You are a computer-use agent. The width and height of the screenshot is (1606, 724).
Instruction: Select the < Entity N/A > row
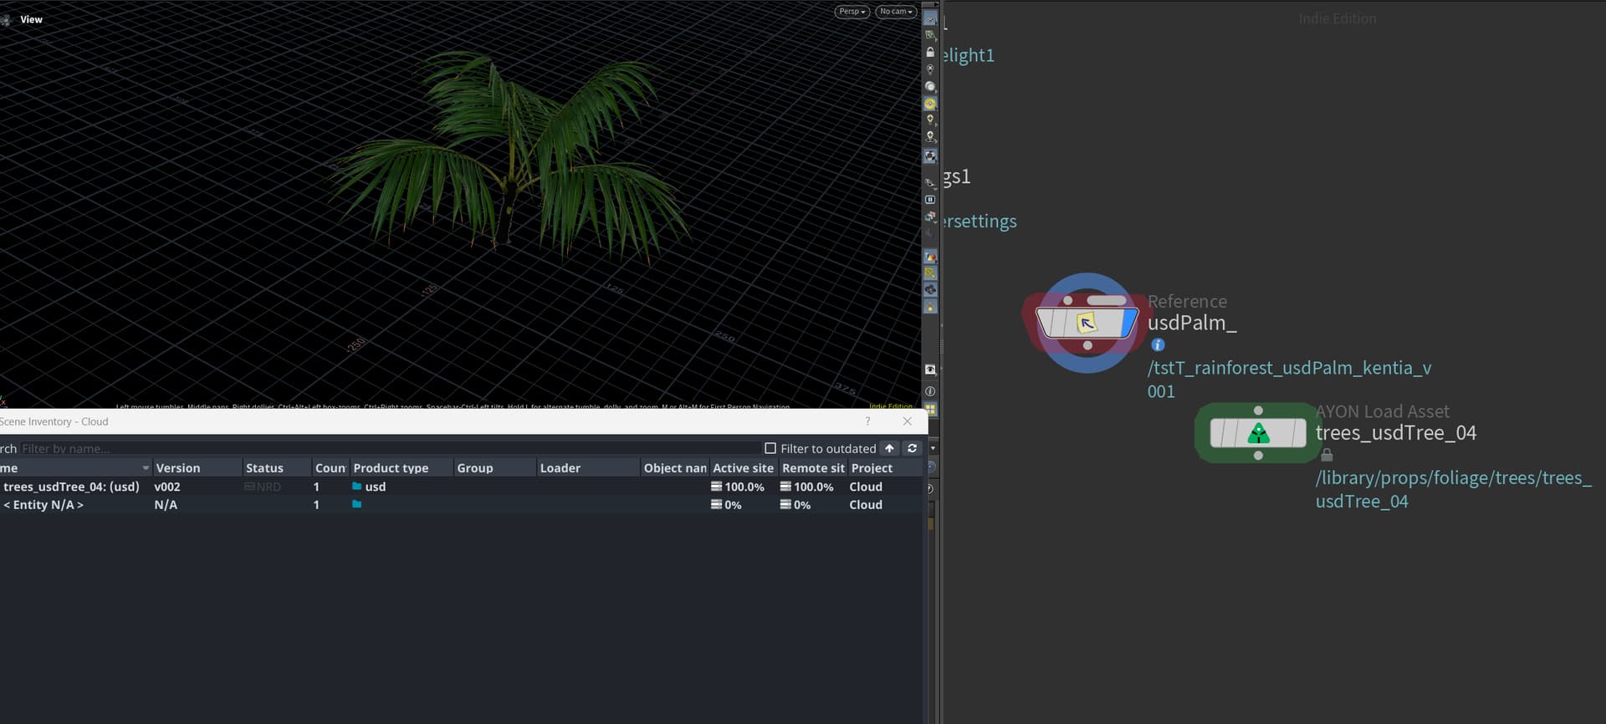[x=461, y=505]
